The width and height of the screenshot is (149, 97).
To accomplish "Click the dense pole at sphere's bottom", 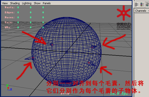I will [67, 81].
